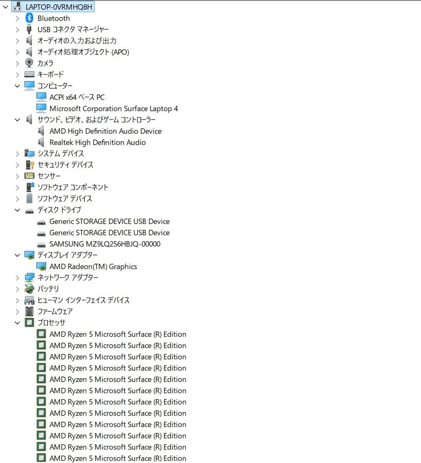Collapse the コンピューター category
Screen dimensions: 421x463
(x=17, y=86)
